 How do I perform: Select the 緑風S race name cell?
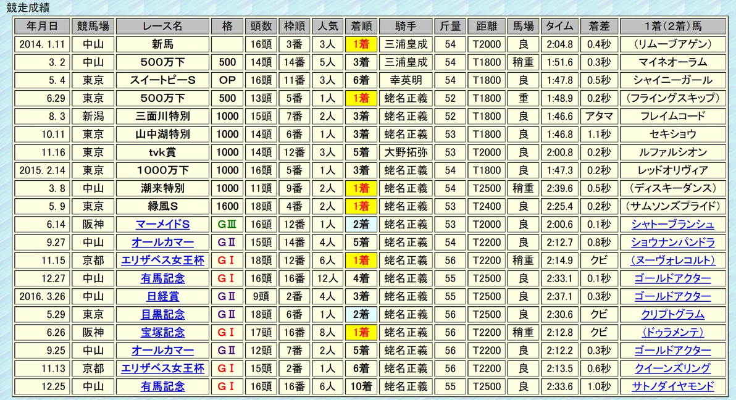click(162, 207)
